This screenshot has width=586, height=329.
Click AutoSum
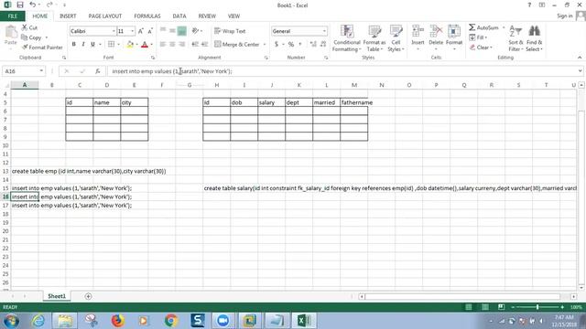coord(483,27)
